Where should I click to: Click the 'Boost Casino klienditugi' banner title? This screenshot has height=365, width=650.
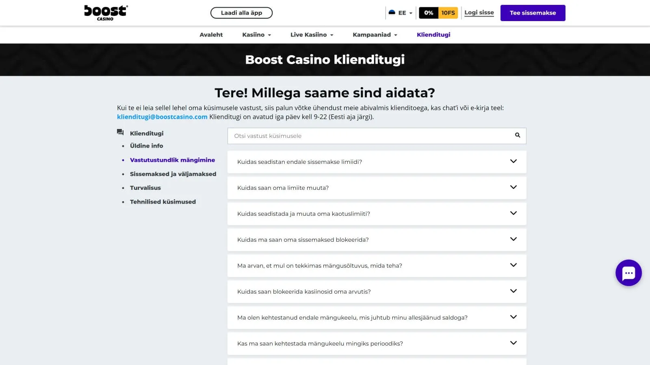pyautogui.click(x=325, y=60)
